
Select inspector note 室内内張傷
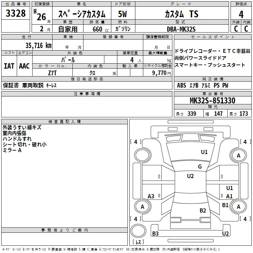[x=14, y=133]
